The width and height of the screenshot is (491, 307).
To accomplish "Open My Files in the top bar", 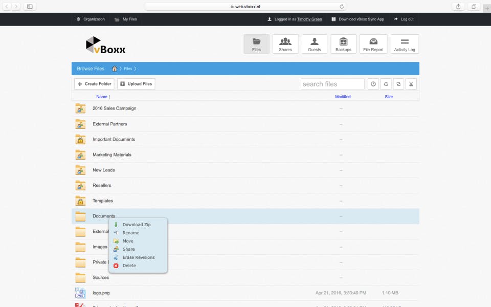I will pyautogui.click(x=126, y=19).
